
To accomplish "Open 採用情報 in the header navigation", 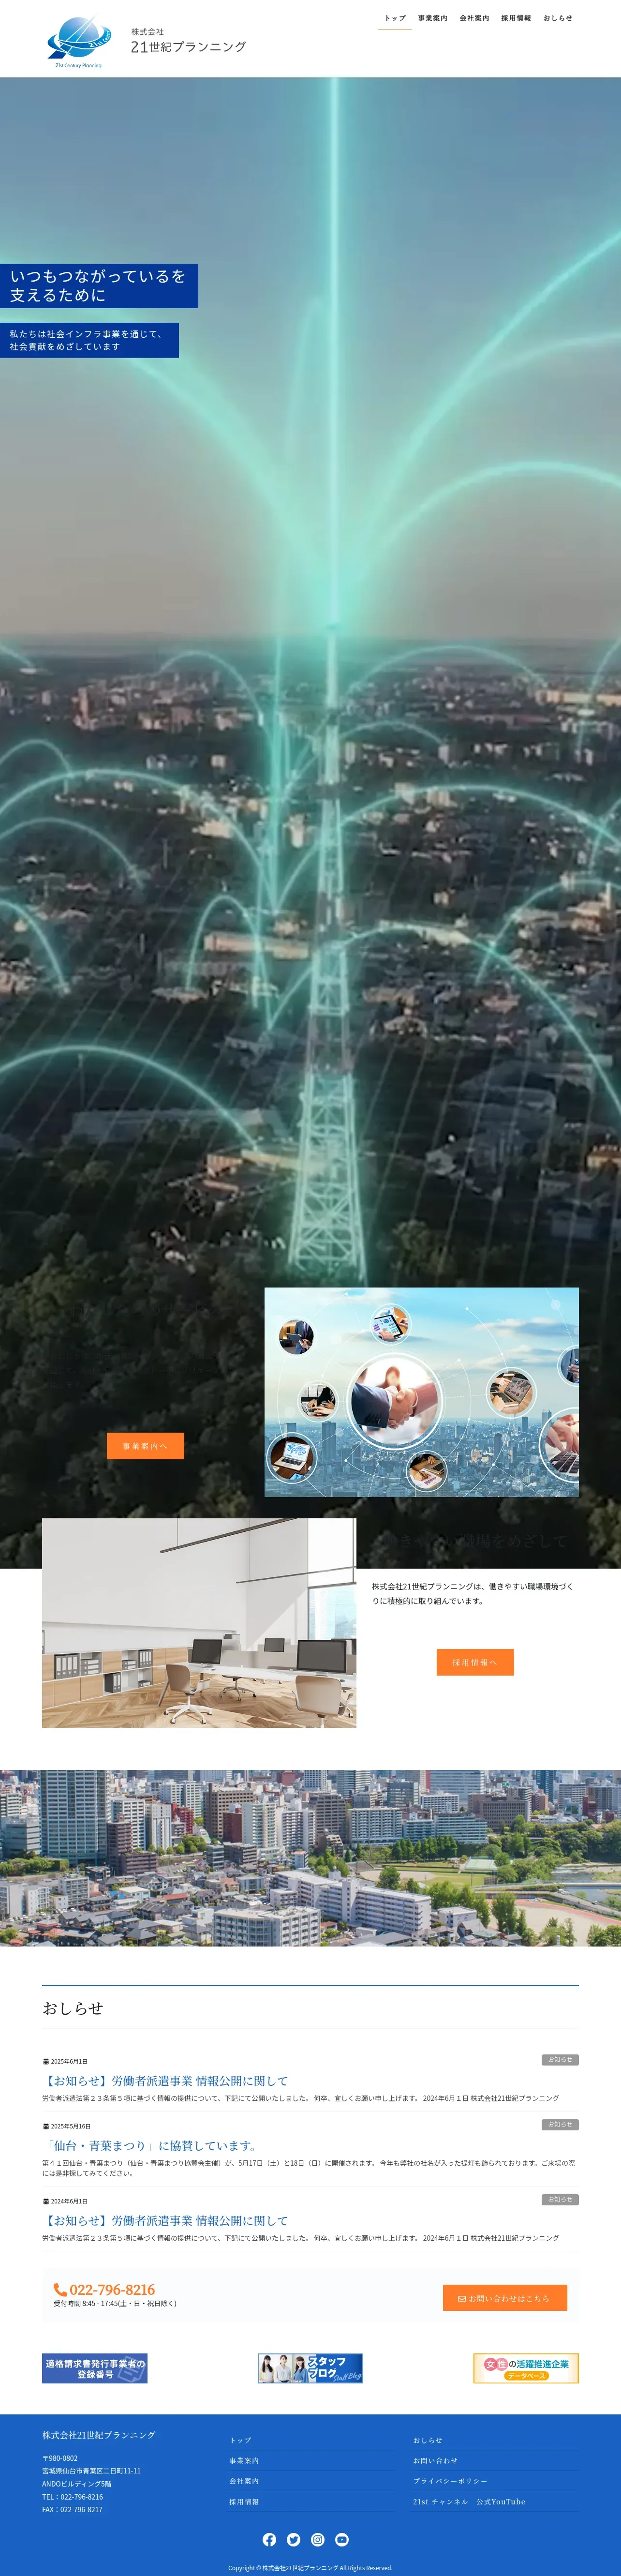I will [516, 18].
